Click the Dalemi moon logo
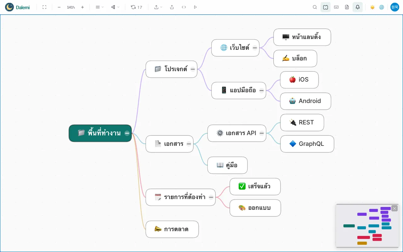This screenshot has height=252, width=403. 9,7
